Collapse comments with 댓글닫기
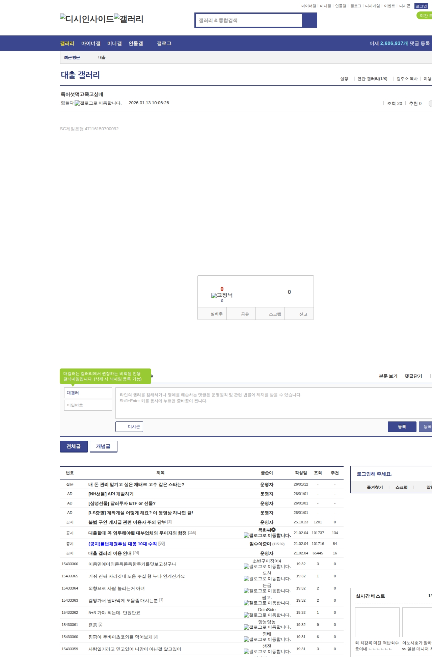Screen dimensions: 432x657 tap(413, 376)
